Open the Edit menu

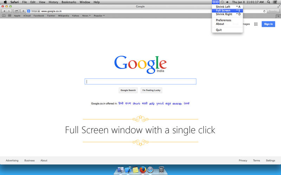pos(33,2)
